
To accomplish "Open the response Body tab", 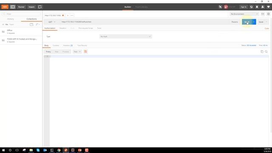I will coord(46,45).
